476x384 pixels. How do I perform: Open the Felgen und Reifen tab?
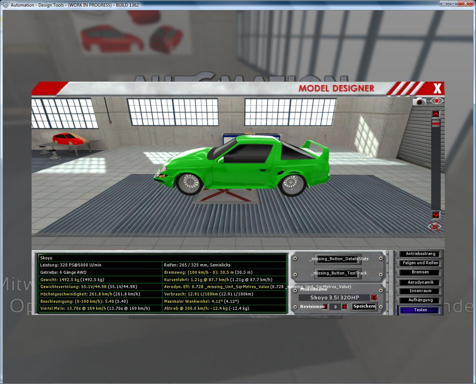pyautogui.click(x=421, y=263)
